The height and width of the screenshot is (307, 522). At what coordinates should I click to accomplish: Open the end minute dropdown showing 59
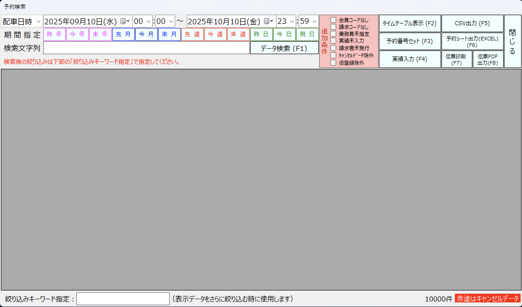pyautogui.click(x=309, y=21)
